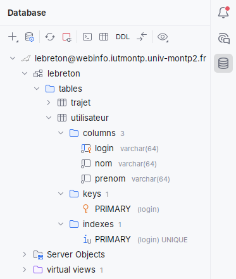
Task: Click the DDL toolbar button
Action: point(123,37)
